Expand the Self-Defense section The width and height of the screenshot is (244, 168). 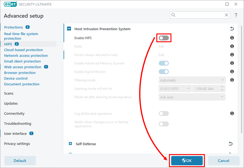70,144
